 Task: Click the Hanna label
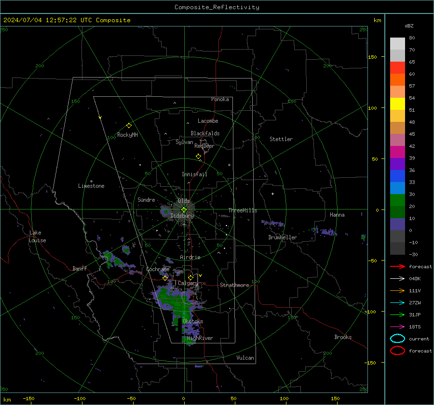[337, 215]
